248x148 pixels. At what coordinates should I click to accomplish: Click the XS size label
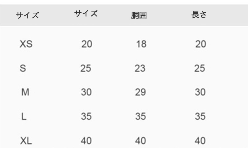coord(26,44)
